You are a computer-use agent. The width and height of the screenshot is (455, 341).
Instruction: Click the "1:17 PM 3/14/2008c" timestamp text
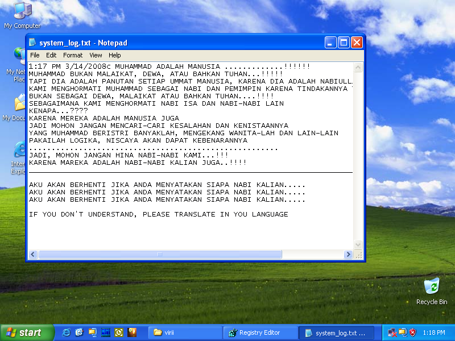coord(69,66)
